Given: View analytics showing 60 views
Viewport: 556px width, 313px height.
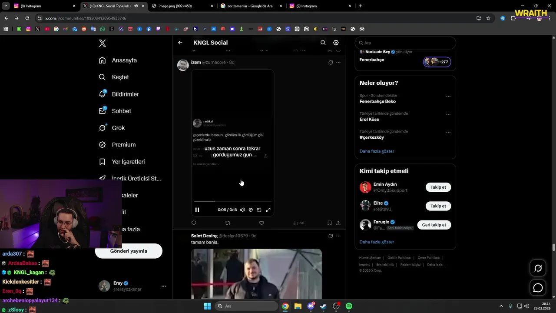Looking at the screenshot, I should coord(299,223).
